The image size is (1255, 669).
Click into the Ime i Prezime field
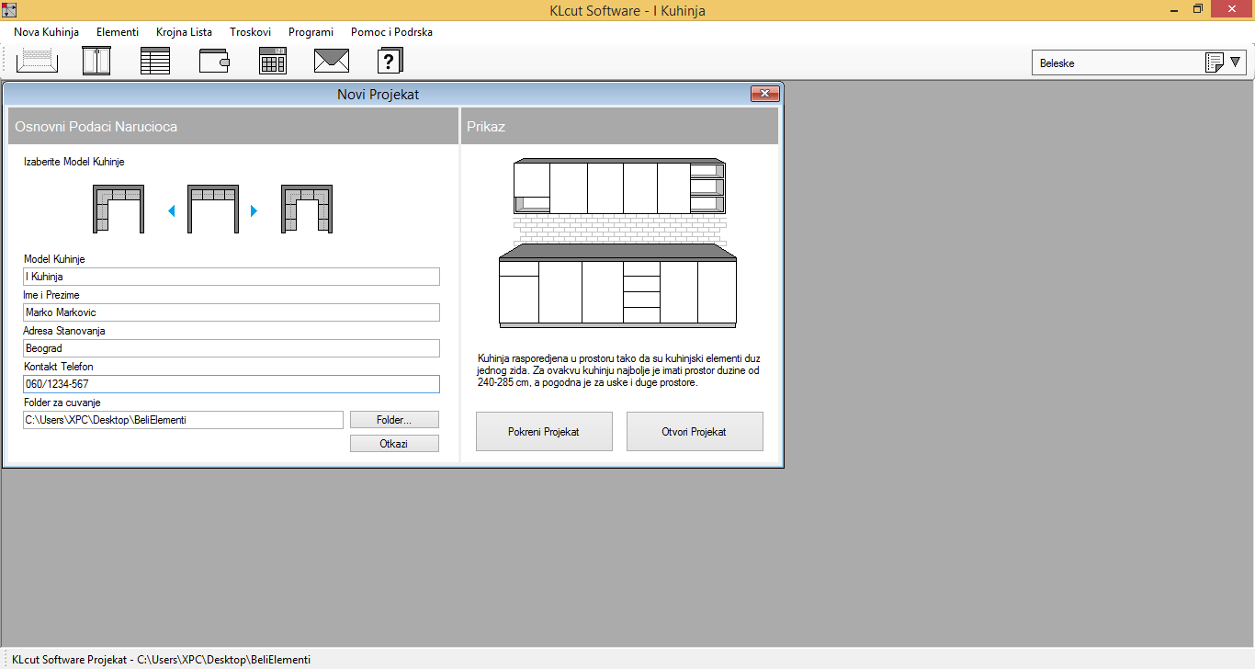click(232, 312)
